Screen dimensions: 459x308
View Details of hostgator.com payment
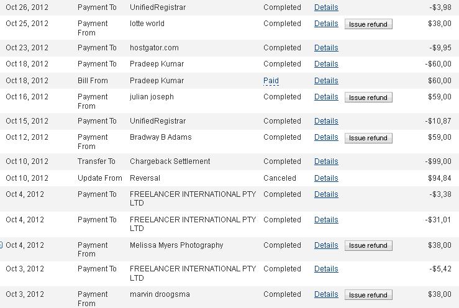click(x=326, y=48)
